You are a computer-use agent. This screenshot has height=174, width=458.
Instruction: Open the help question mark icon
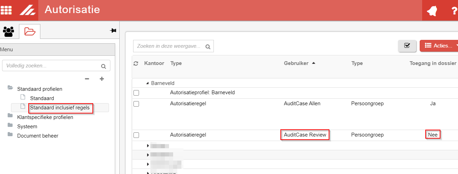click(x=454, y=11)
